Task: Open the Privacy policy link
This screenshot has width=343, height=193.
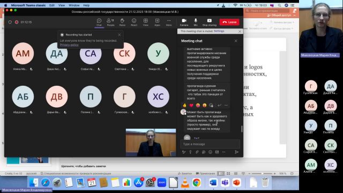Action: [x=69, y=45]
